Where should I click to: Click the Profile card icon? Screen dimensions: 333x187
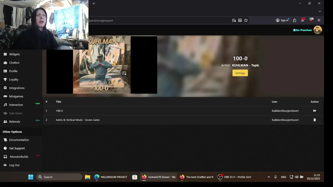5,71
